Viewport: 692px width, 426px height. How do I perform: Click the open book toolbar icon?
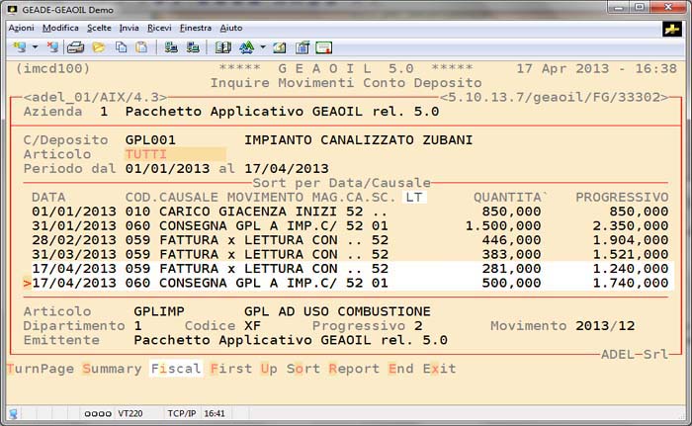click(223, 46)
